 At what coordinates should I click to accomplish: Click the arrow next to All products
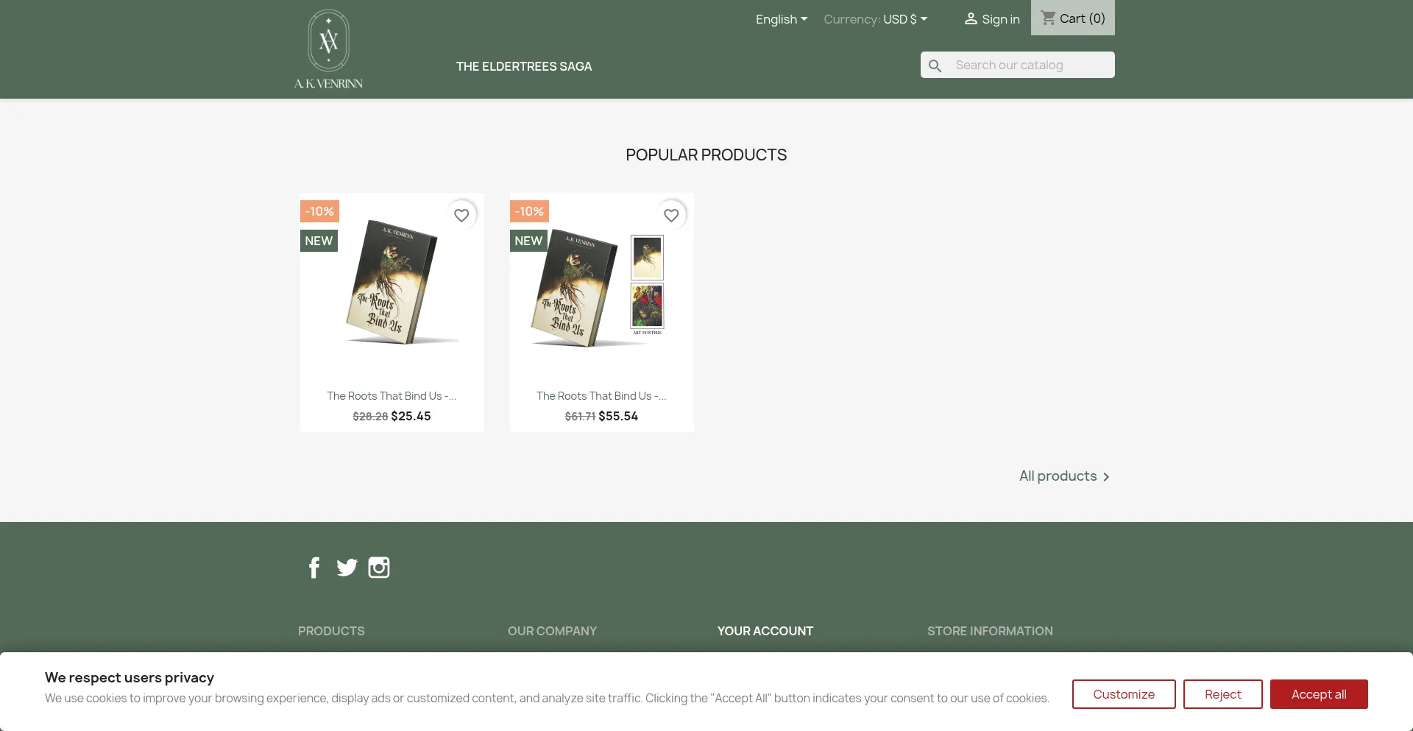(x=1106, y=477)
